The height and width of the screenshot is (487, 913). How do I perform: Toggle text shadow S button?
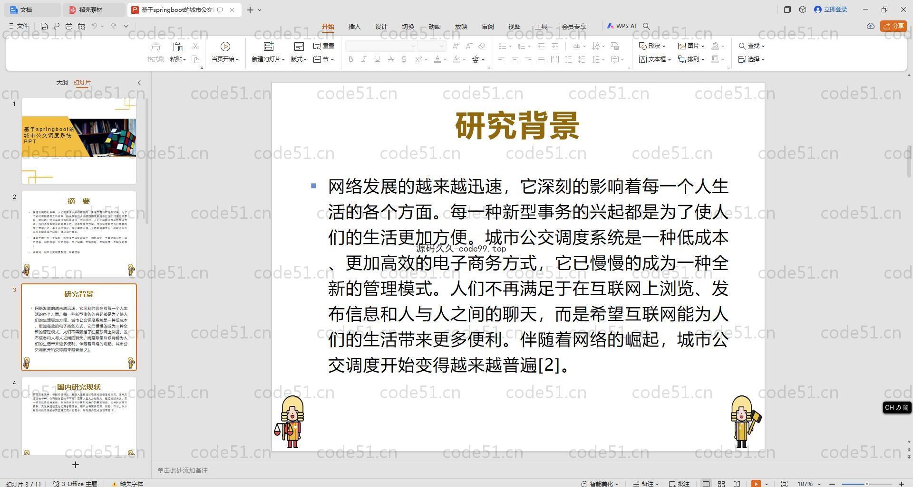pyautogui.click(x=404, y=59)
